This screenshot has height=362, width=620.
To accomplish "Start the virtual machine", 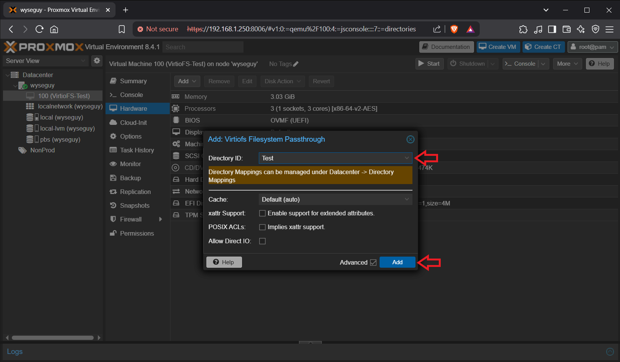I will [429, 64].
